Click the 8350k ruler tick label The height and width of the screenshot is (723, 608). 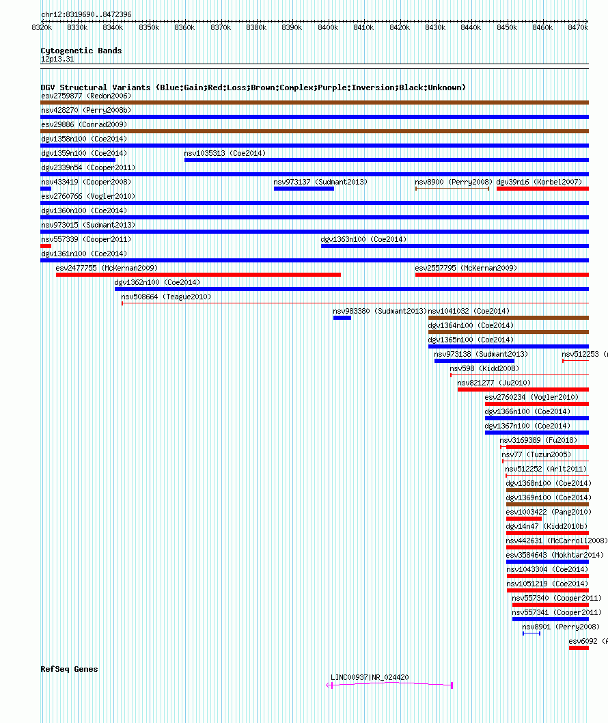click(149, 27)
